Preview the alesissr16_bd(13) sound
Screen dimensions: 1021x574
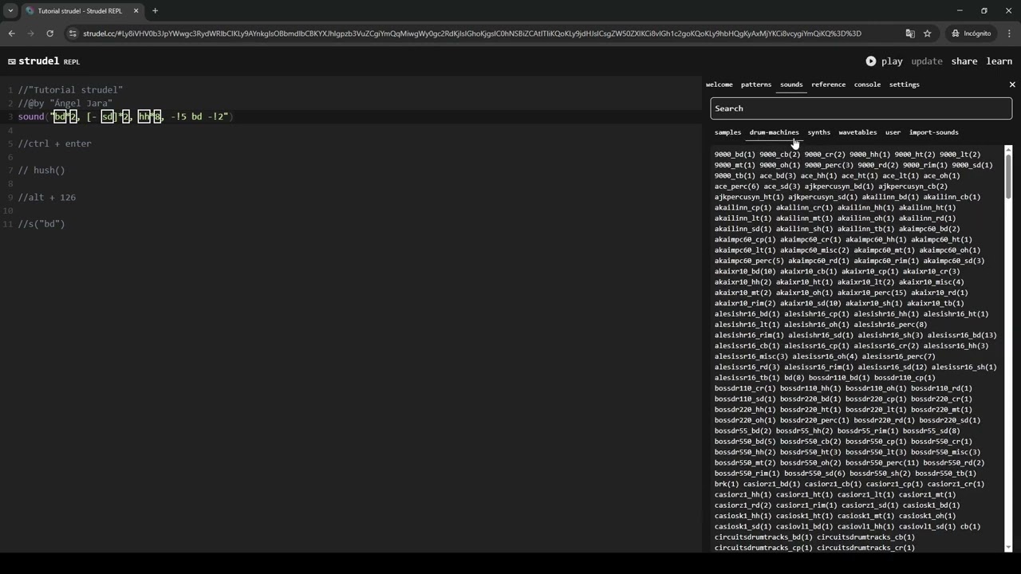tap(962, 336)
